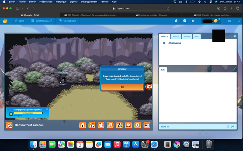The height and width of the screenshot is (151, 243).
Task: Show Safari tab overview
Action: click(x=237, y=8)
